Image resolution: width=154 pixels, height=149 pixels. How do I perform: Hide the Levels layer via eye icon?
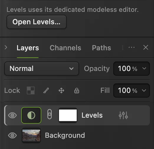(x=12, y=115)
